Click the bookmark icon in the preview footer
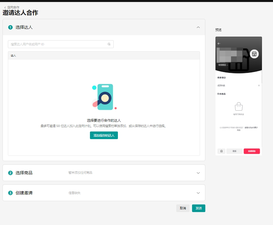 (221, 151)
